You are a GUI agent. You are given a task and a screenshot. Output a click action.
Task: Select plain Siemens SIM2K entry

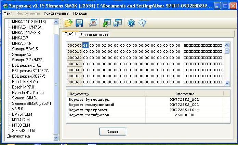pos(25,98)
